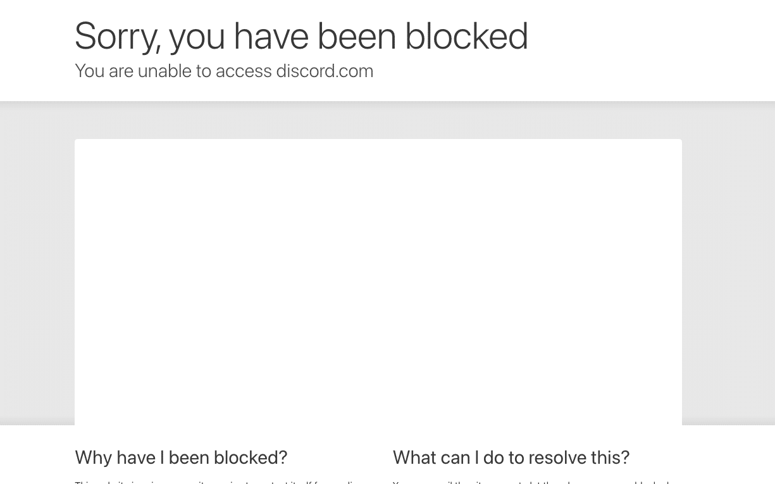
Task: Click the "Sorry, you have been blocked" title
Action: [301, 36]
